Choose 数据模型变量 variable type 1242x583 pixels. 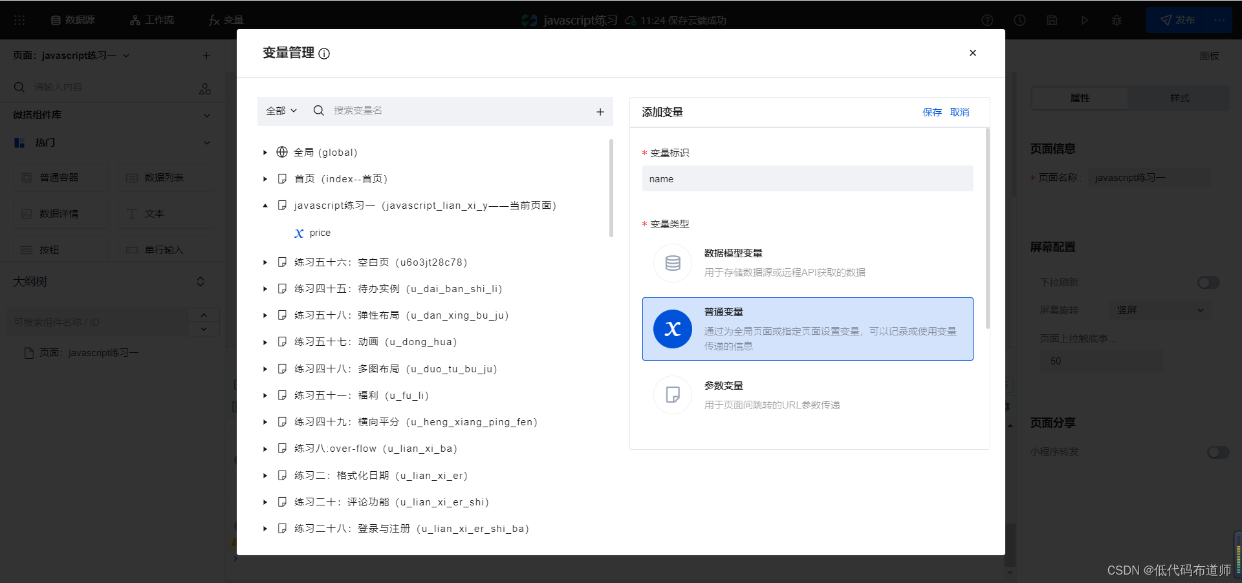(x=807, y=262)
